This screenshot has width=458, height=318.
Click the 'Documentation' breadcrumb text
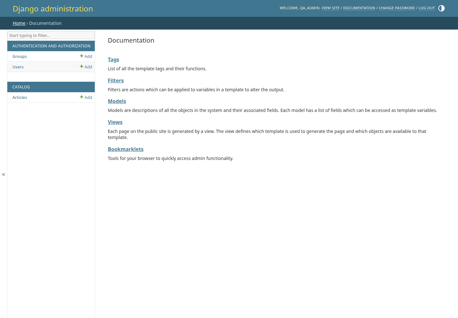[x=45, y=23]
